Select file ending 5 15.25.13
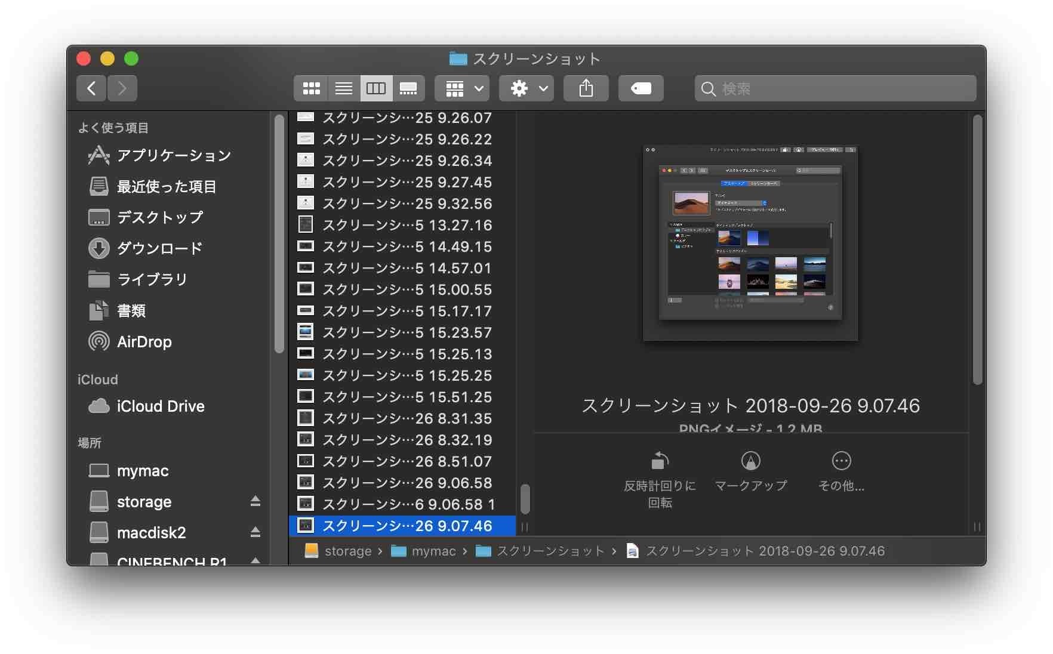The width and height of the screenshot is (1053, 654). (402, 354)
